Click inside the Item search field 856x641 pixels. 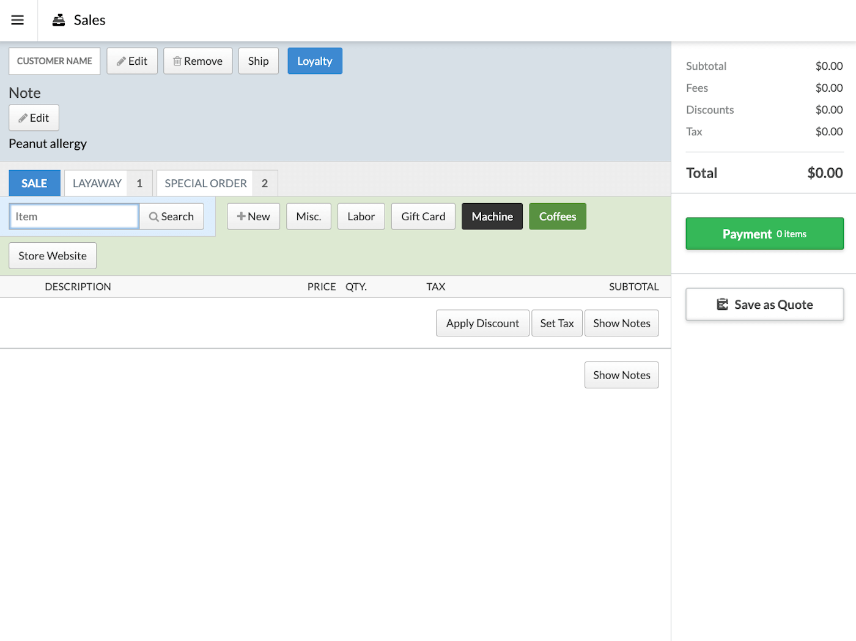73,216
